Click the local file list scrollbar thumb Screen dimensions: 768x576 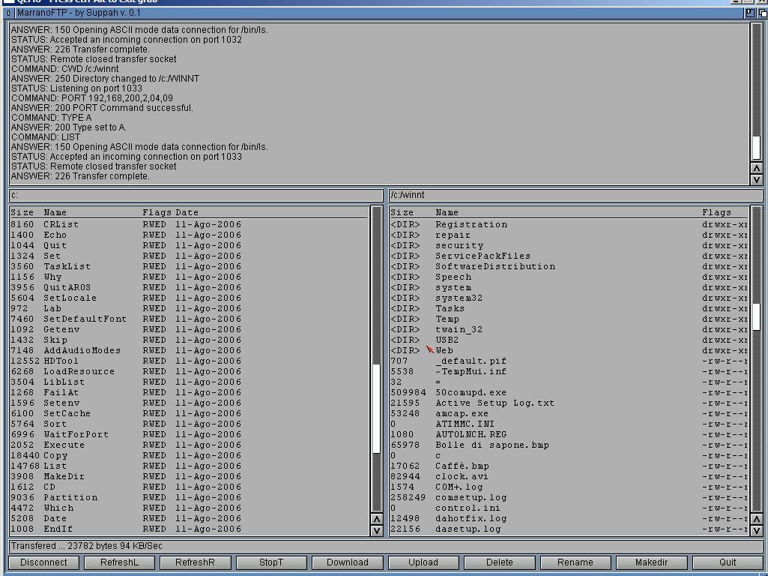[377, 408]
